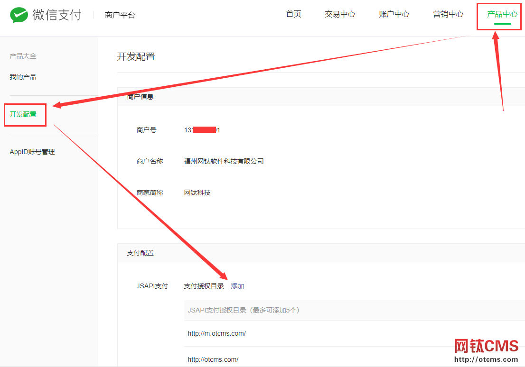
Task: Open the 营销中心 section
Action: (x=448, y=14)
